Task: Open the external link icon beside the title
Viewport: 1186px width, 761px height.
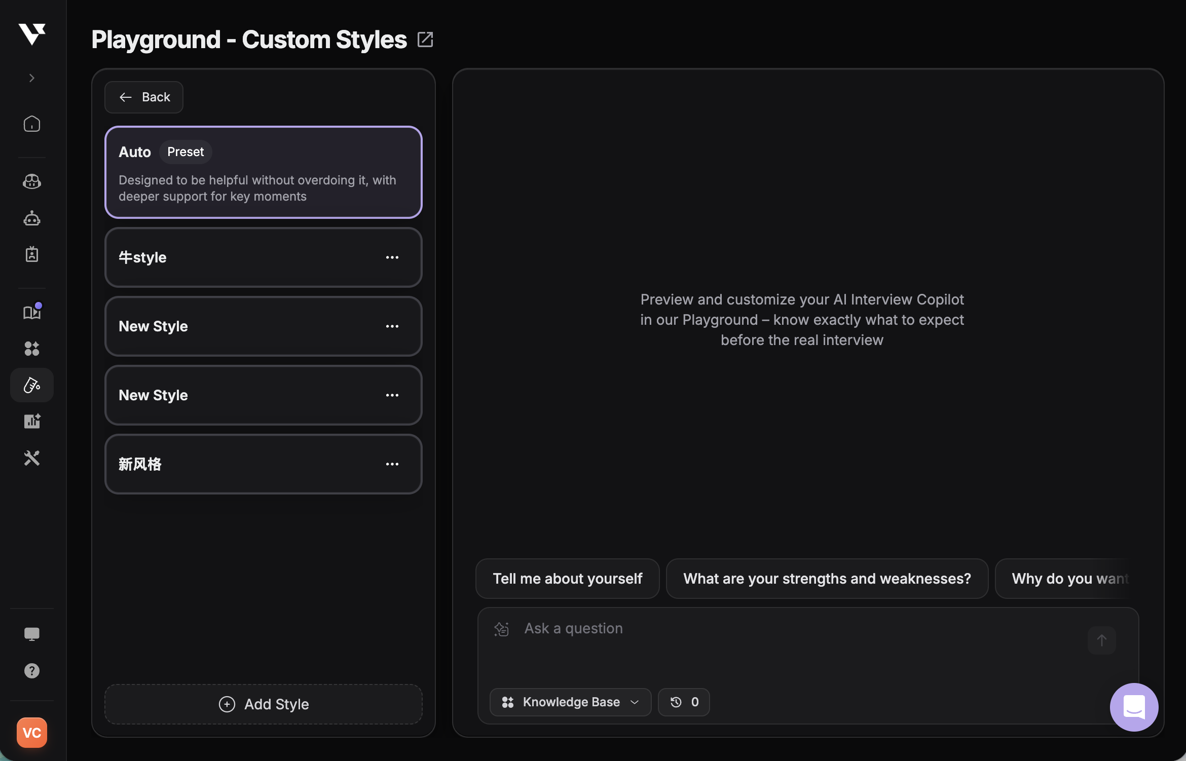Action: [425, 40]
